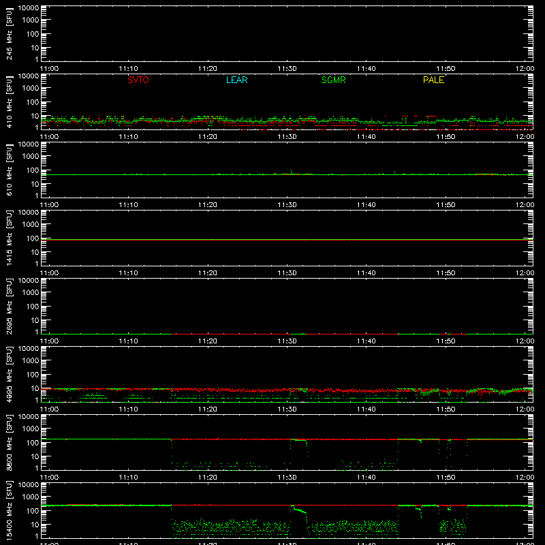Click 11:50 under the 8800 MHz panel

pyautogui.click(x=446, y=478)
